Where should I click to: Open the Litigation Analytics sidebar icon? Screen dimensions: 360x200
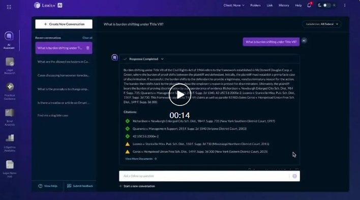click(10, 138)
